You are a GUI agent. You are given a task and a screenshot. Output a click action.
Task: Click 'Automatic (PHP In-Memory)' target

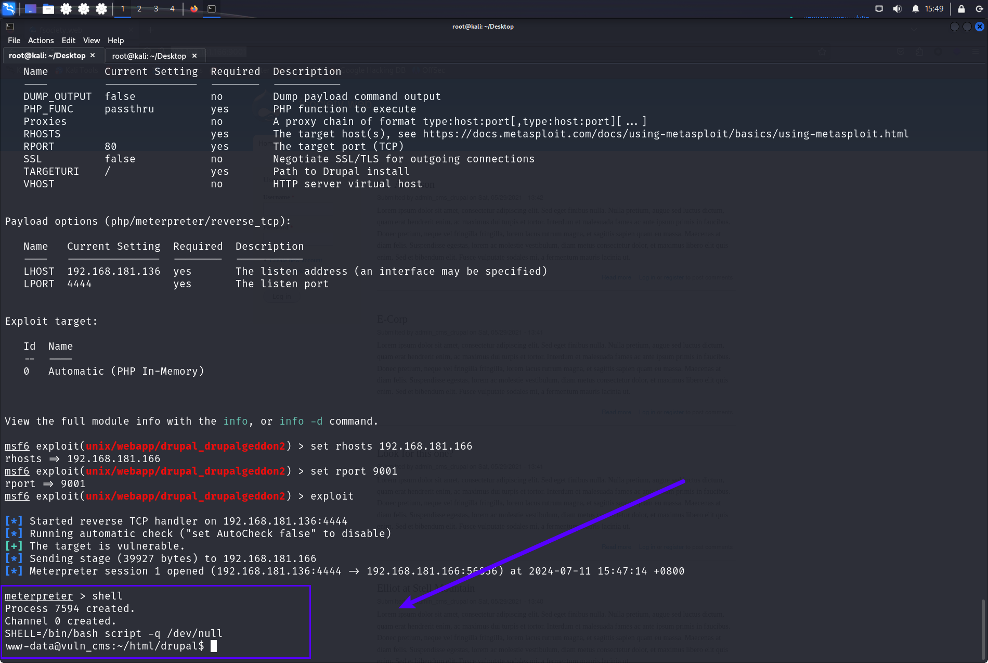coord(126,371)
